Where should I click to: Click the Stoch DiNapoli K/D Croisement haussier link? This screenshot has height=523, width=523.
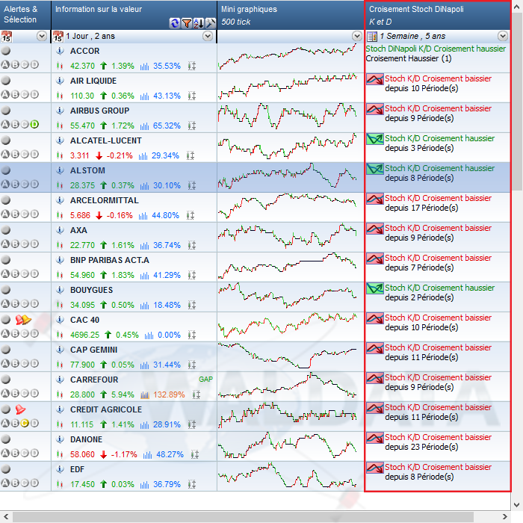coord(436,49)
